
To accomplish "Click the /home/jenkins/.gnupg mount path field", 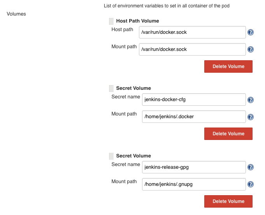I will coord(194,184).
